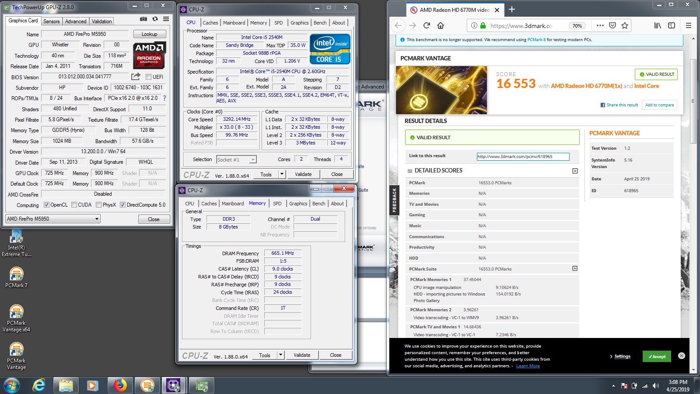The height and width of the screenshot is (394, 700).
Task: Accept cookies on 3dmark page
Action: 657,356
